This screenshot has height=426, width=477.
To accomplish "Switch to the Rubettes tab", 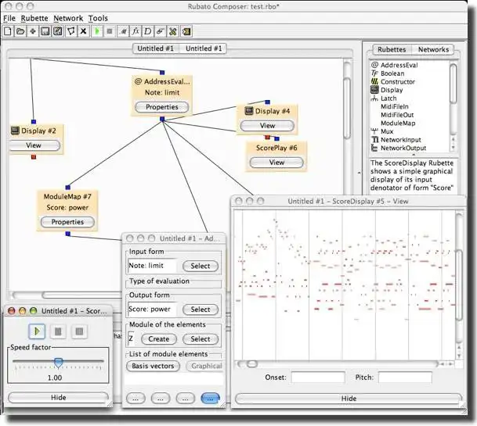I will 392,49.
